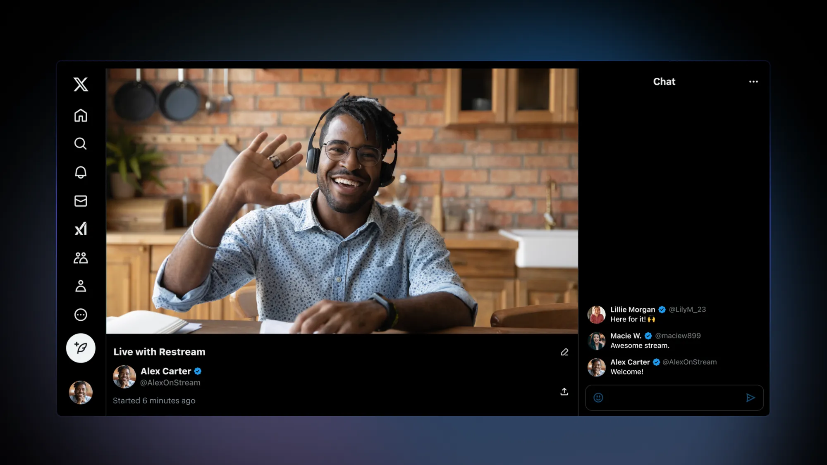Open Communities people icon

pyautogui.click(x=81, y=258)
